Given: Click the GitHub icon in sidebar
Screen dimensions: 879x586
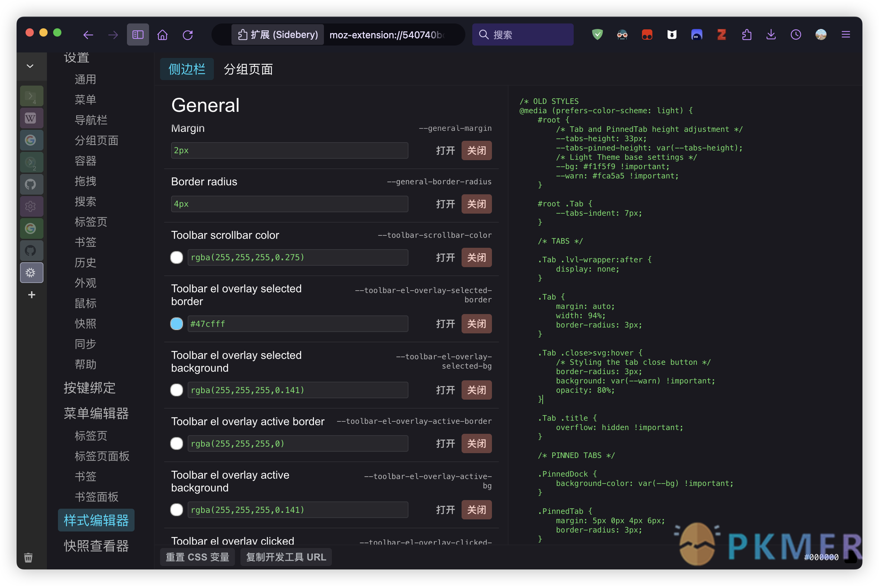Looking at the screenshot, I should 31,184.
